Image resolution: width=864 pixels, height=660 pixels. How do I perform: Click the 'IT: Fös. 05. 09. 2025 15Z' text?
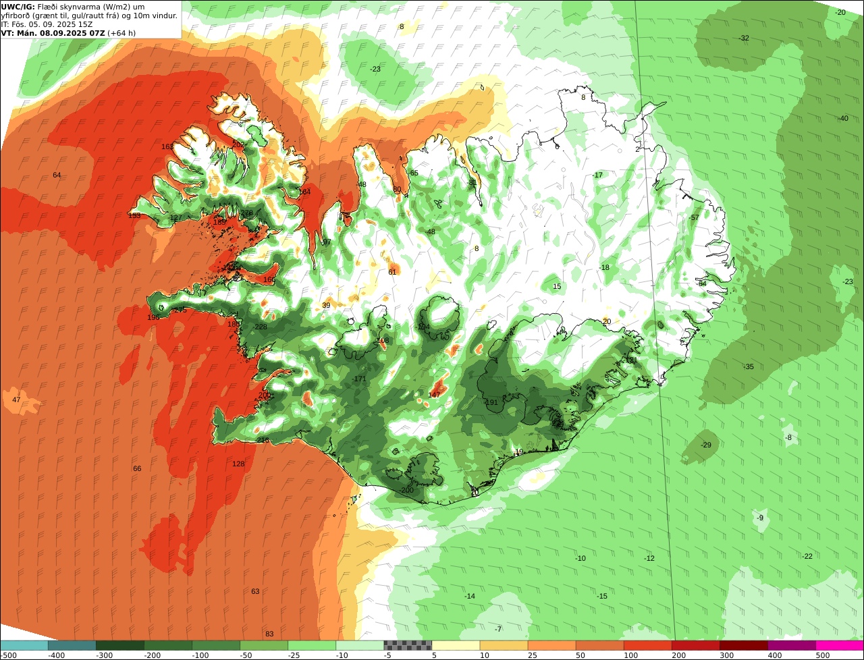click(x=47, y=24)
